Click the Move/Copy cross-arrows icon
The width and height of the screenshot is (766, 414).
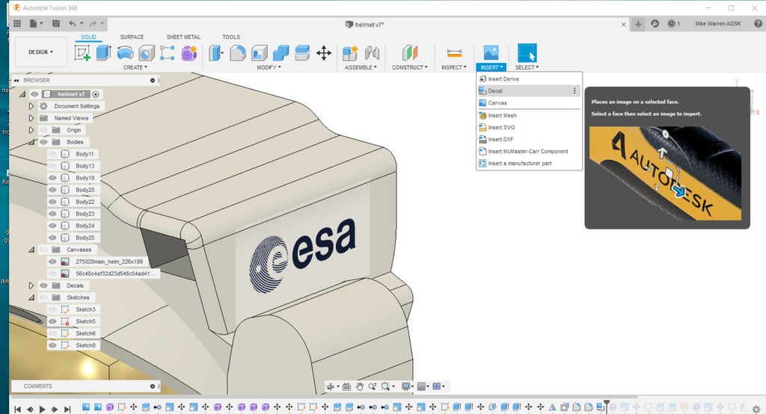click(324, 53)
